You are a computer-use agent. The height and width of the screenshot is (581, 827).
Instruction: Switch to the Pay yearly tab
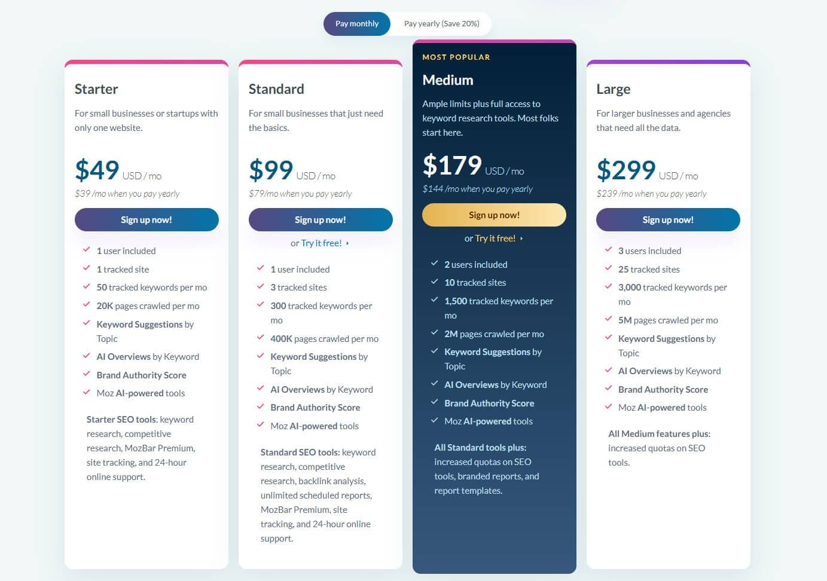(x=441, y=23)
